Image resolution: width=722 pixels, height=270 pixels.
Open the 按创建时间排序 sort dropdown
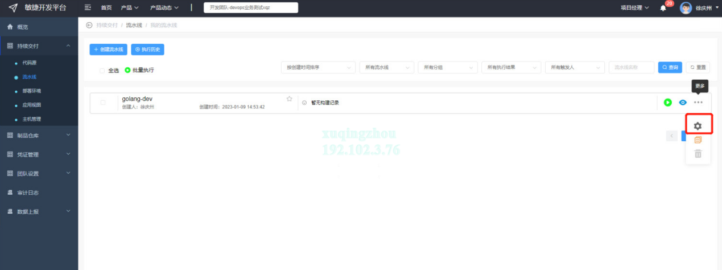318,67
